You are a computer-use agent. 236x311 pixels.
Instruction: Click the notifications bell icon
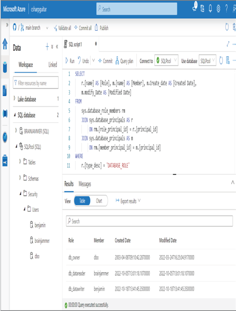[210, 9]
